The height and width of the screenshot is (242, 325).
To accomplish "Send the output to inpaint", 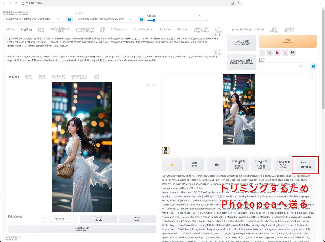I will 261,164.
